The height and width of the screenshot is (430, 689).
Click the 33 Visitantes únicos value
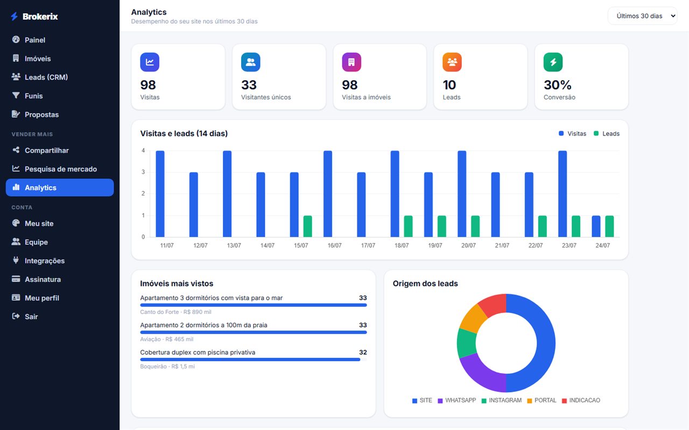(249, 85)
